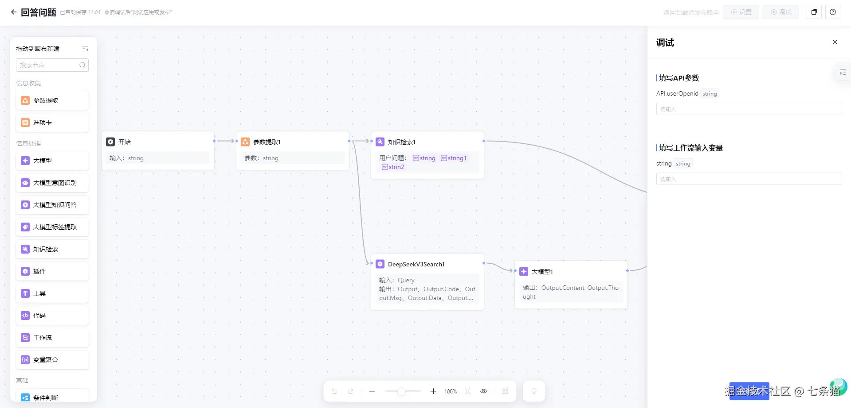Click the zoom slider handle
The height and width of the screenshot is (408, 851).
[401, 391]
